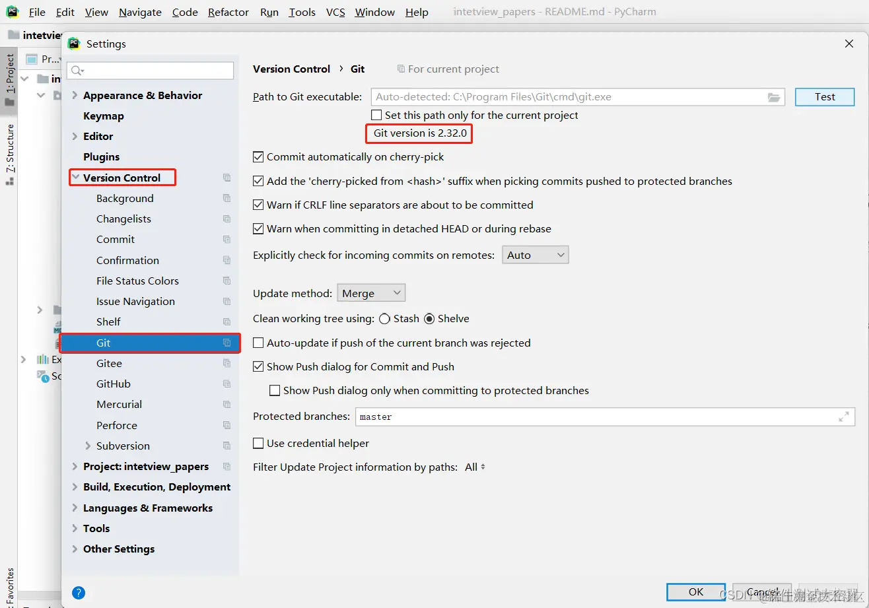Enable 'Show Push dialog only when committing to protected branches'
The width and height of the screenshot is (869, 608).
click(275, 391)
